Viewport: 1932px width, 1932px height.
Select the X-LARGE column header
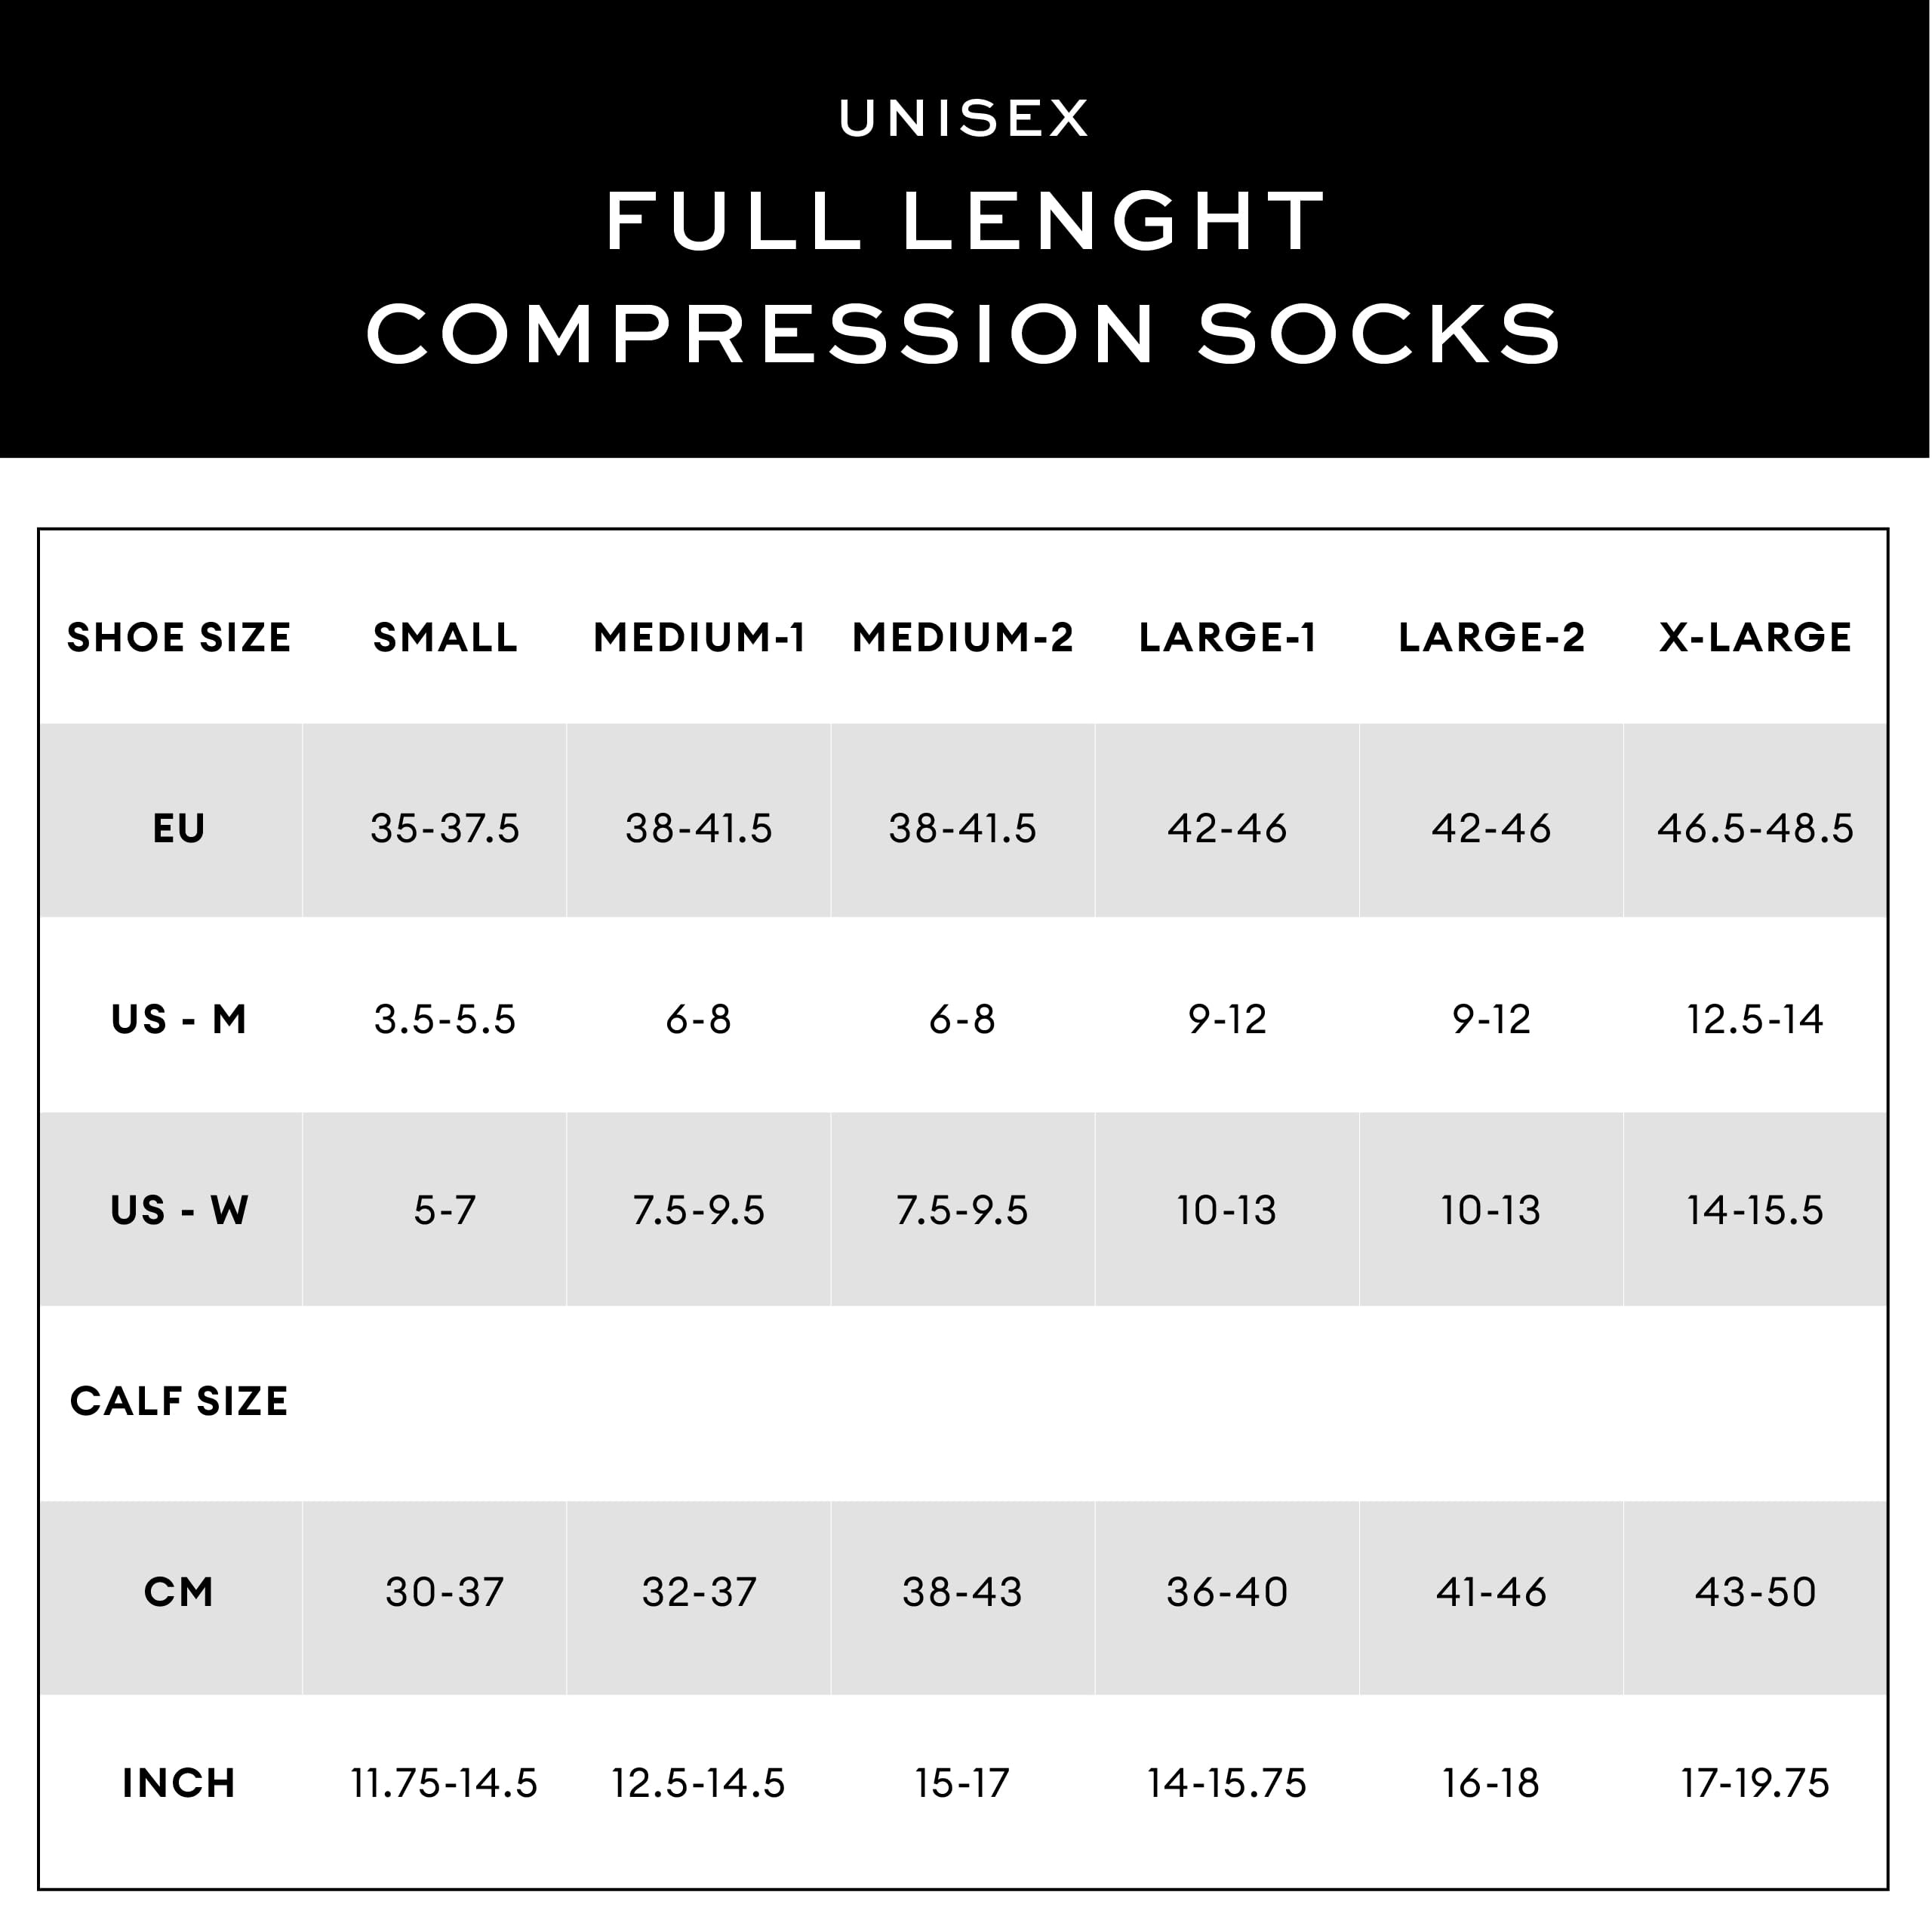click(x=1755, y=637)
